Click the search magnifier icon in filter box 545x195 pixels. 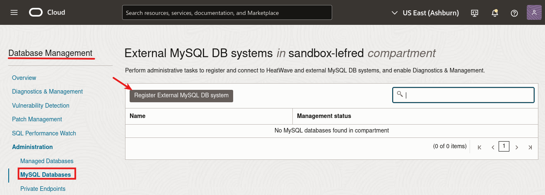400,94
